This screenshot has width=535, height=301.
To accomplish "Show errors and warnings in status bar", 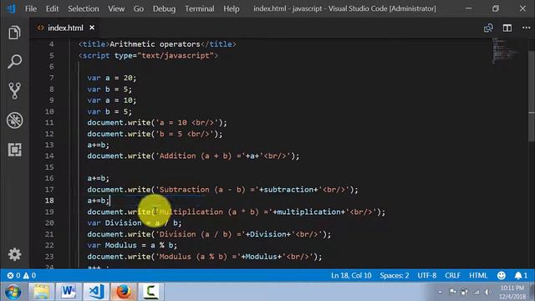I will (22, 275).
